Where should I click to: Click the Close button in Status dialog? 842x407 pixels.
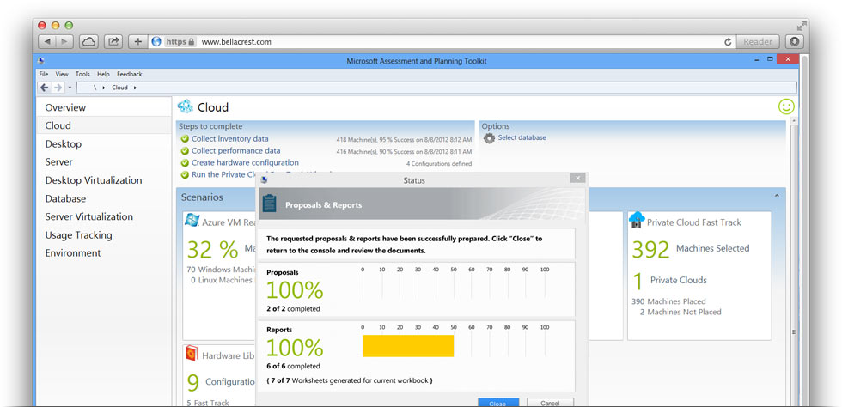(x=497, y=403)
